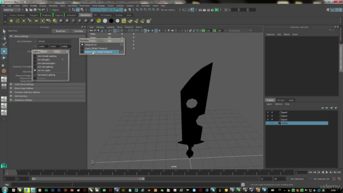Enable Use All Lights

click(x=43, y=60)
